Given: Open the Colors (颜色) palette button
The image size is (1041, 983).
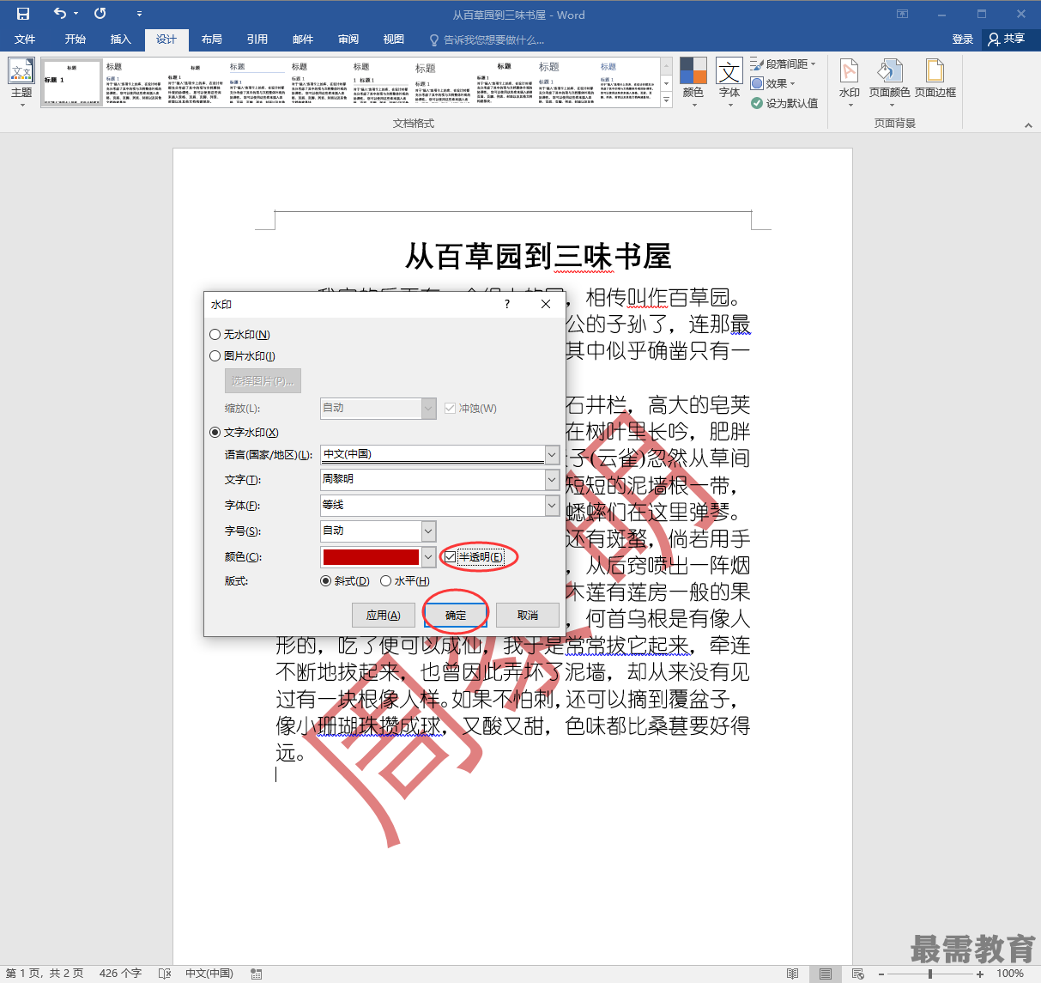Looking at the screenshot, I should 693,83.
